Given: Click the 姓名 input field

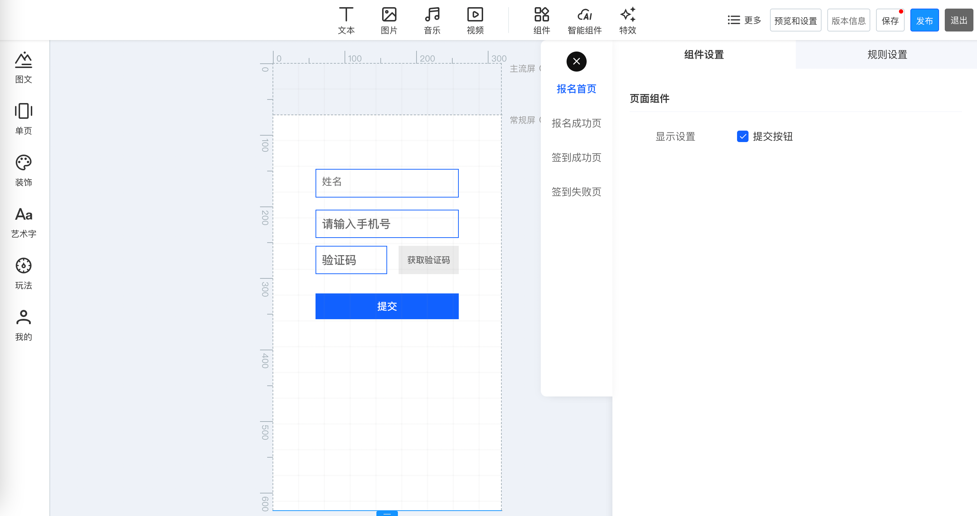Looking at the screenshot, I should (x=387, y=183).
